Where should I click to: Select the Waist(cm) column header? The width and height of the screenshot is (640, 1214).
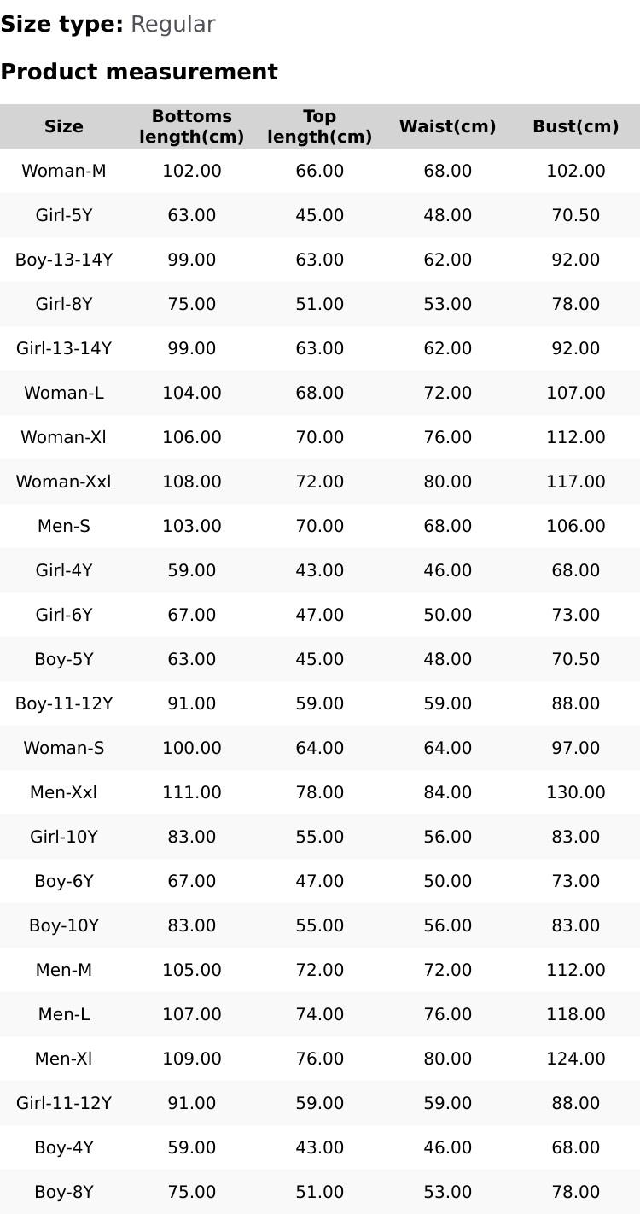tap(448, 126)
